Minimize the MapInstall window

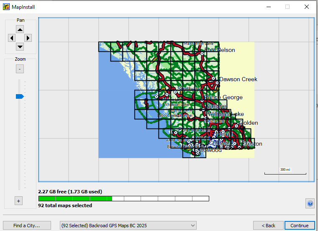click(269, 7)
